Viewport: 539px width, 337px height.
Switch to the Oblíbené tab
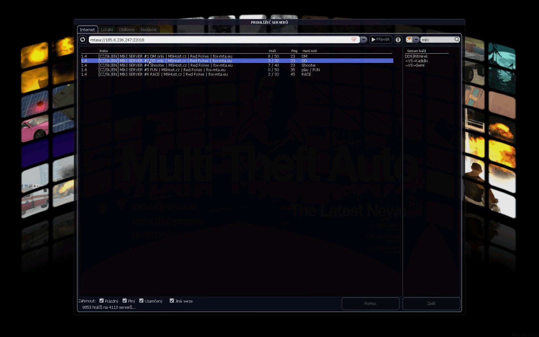127,30
